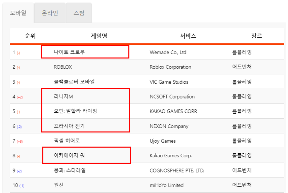Click rank 2 cell
Image resolution: width=288 pixels, height=193 pixels.
16,67
